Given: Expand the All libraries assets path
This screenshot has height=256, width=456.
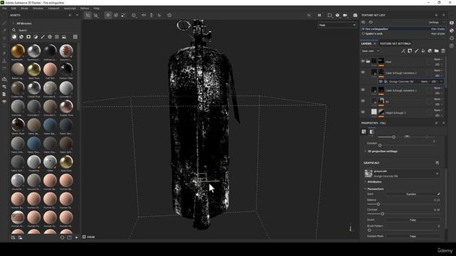Looking at the screenshot, I should pyautogui.click(x=13, y=23).
